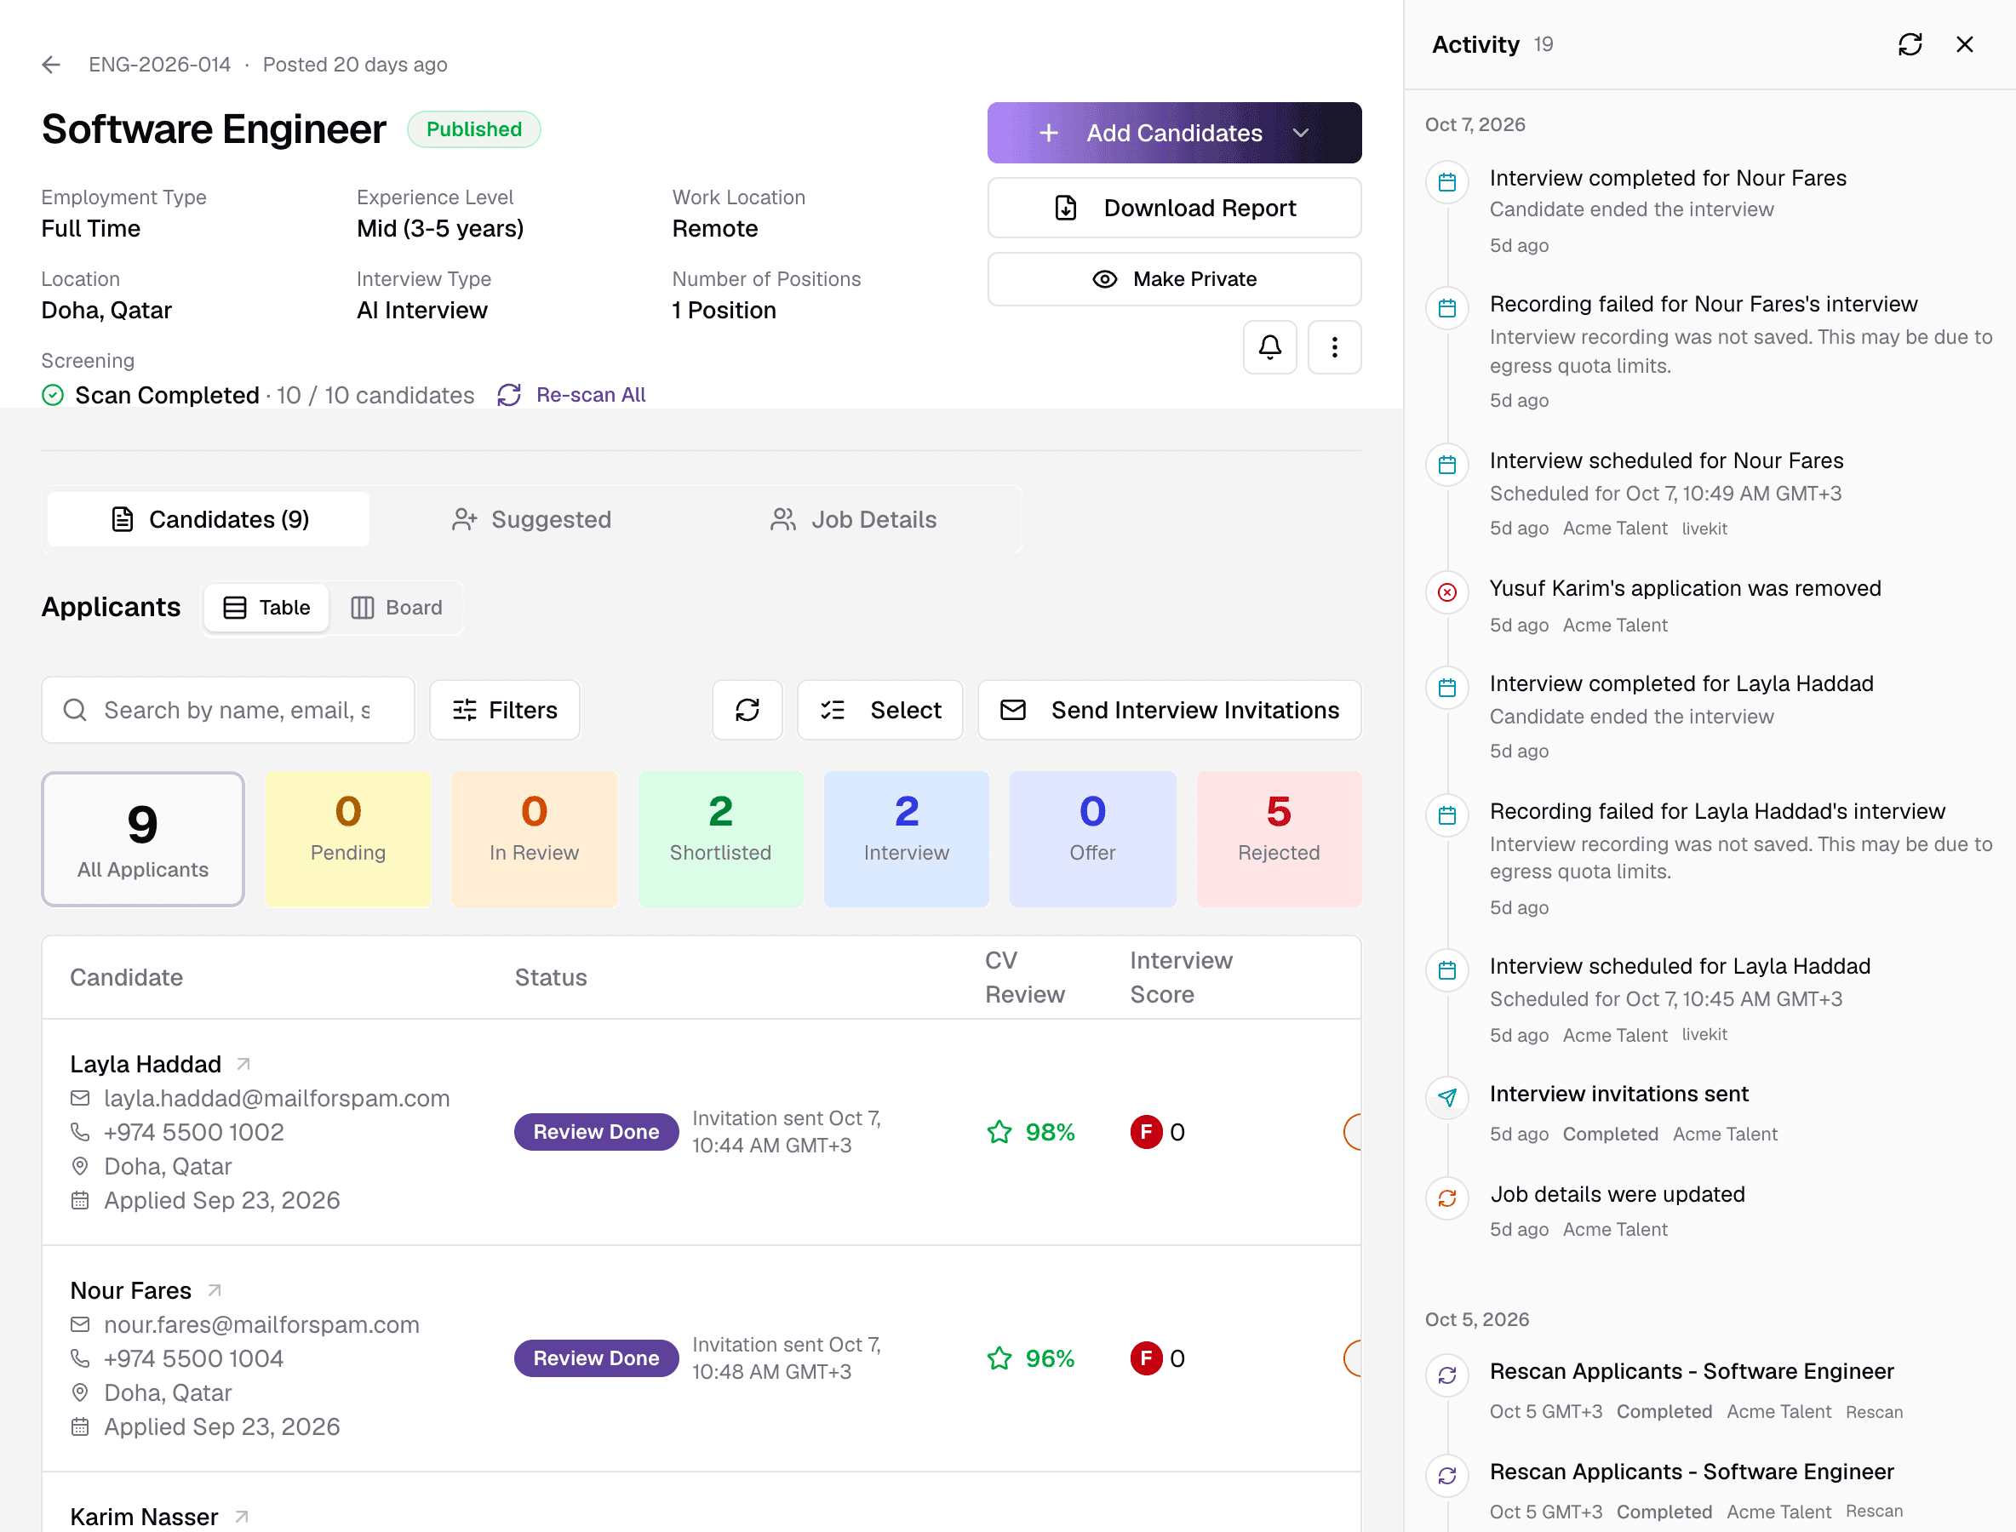Filter by the In Review card
The image size is (2016, 1532).
pos(535,839)
